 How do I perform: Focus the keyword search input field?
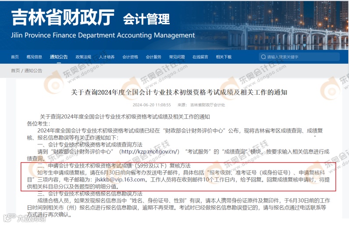coord(299,57)
